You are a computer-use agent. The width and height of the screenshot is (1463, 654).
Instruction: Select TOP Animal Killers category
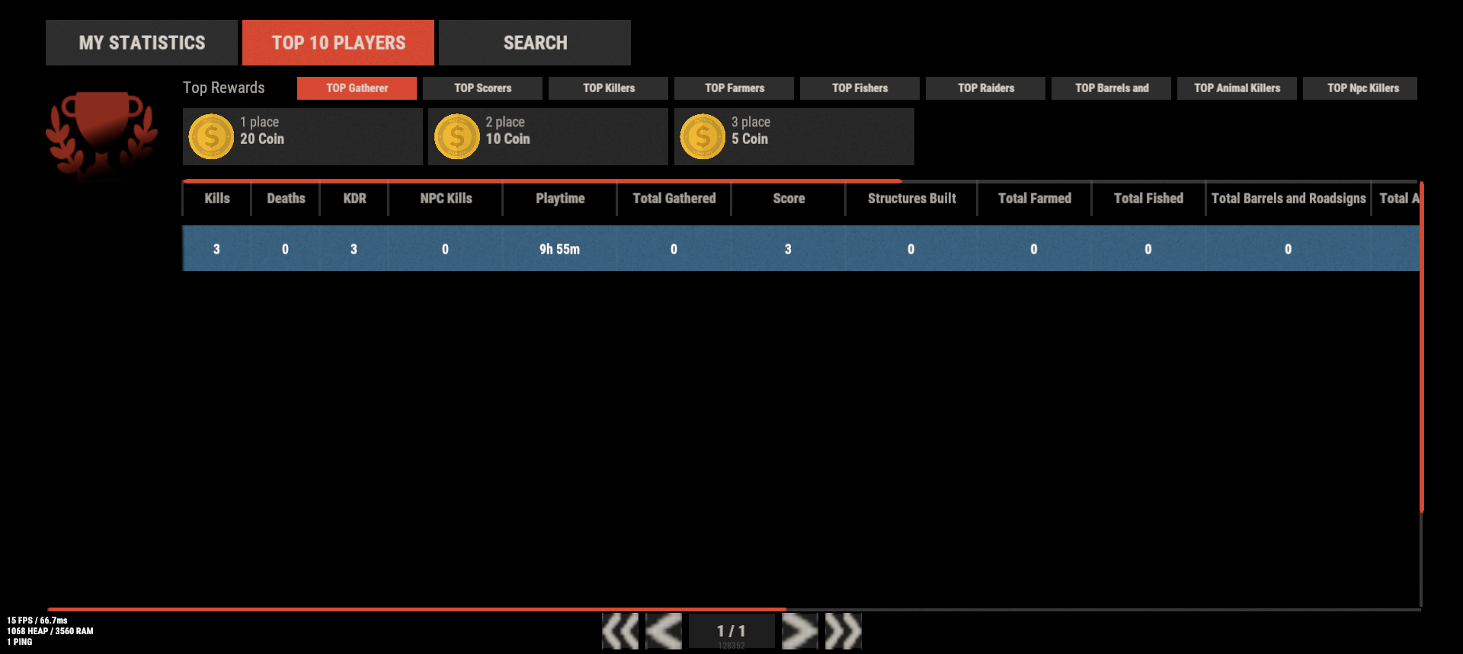coord(1237,88)
